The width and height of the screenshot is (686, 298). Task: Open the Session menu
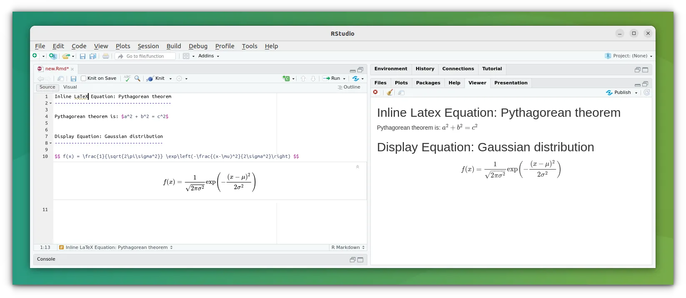[148, 46]
